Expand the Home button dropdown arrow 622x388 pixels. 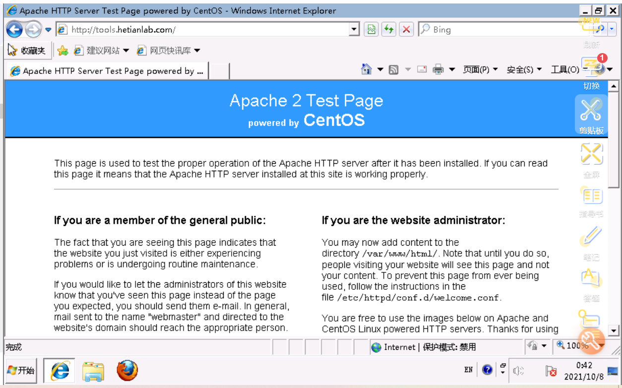tap(380, 69)
